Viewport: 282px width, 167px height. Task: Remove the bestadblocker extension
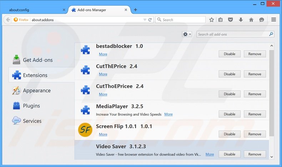(x=255, y=54)
